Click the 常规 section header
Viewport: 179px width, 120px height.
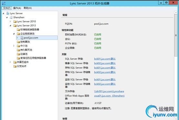[x=65, y=15]
